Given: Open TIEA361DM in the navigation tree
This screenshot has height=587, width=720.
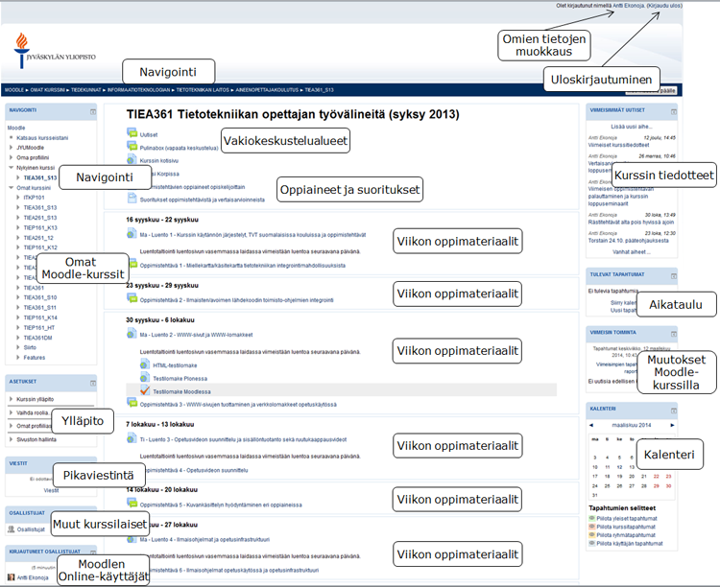Looking at the screenshot, I should (x=37, y=338).
